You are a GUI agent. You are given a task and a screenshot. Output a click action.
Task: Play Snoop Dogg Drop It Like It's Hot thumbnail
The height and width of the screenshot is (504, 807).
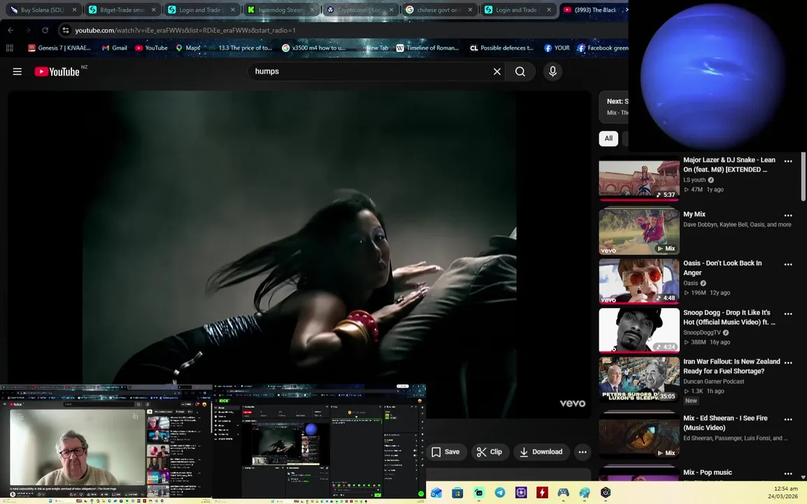pos(639,330)
